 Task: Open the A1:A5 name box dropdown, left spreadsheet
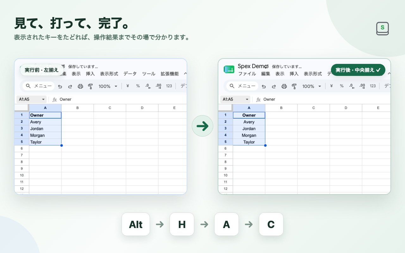tap(43, 99)
